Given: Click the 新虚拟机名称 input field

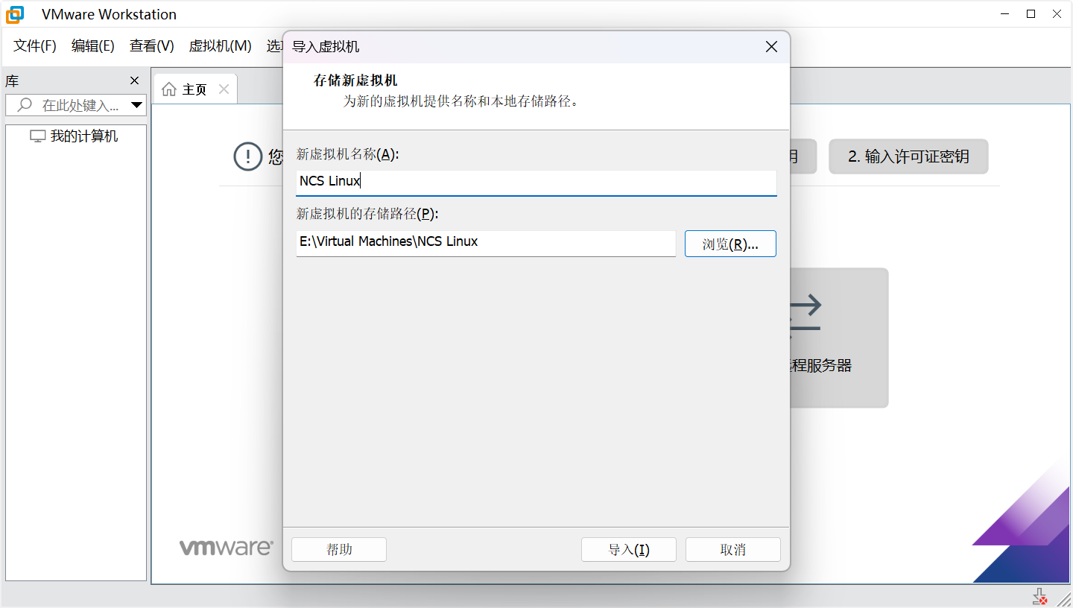Looking at the screenshot, I should pos(536,182).
